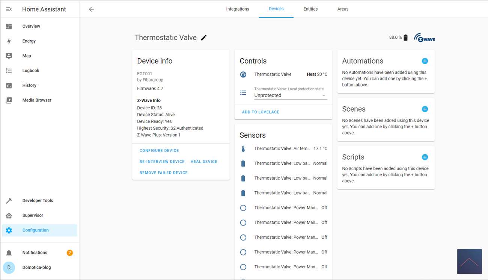Image resolution: width=488 pixels, height=280 pixels.
Task: Click Heal Device button
Action: (x=204, y=162)
